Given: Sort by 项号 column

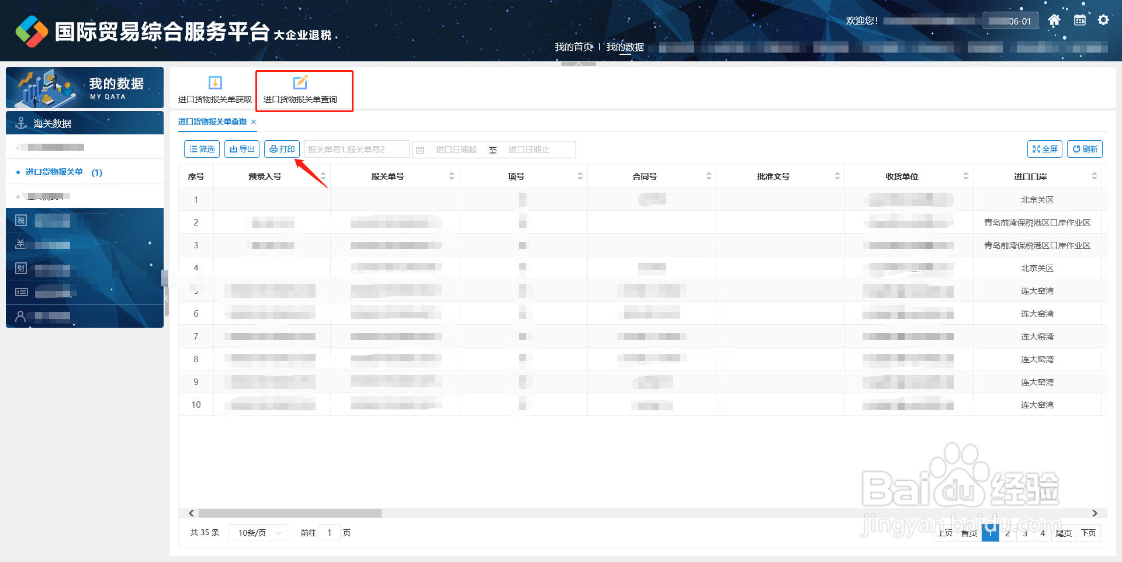Looking at the screenshot, I should [x=580, y=176].
